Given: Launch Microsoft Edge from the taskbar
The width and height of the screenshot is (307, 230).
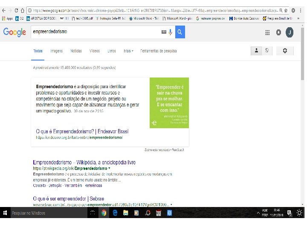Looking at the screenshot, I should point(115,213).
